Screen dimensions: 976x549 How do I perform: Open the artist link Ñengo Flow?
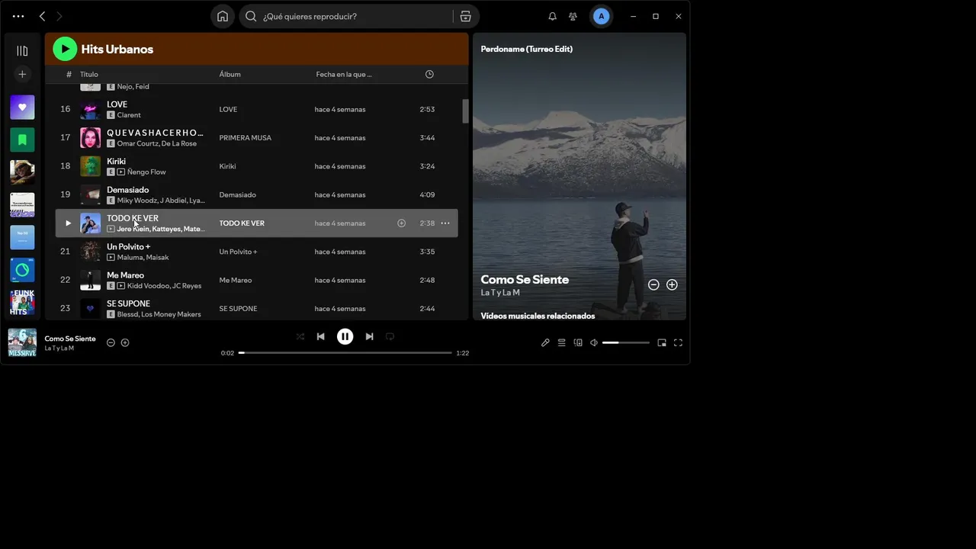click(x=146, y=172)
